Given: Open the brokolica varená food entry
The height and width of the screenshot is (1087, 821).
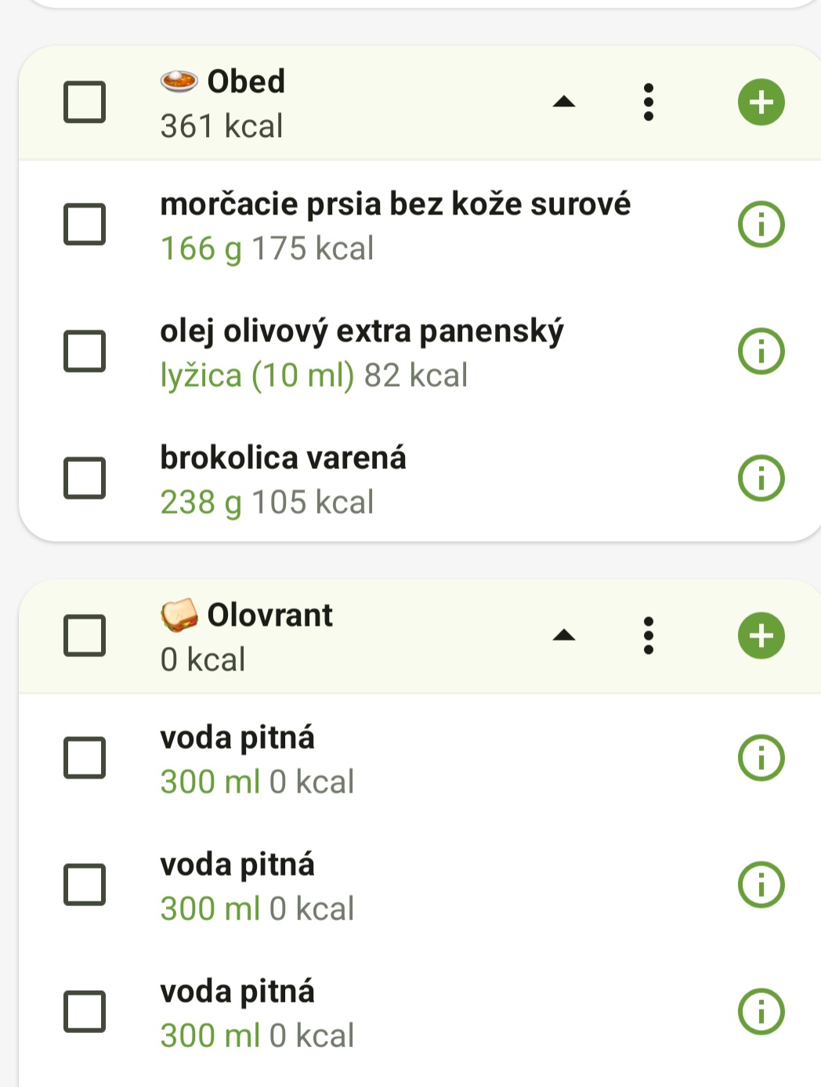Looking at the screenshot, I should (283, 478).
